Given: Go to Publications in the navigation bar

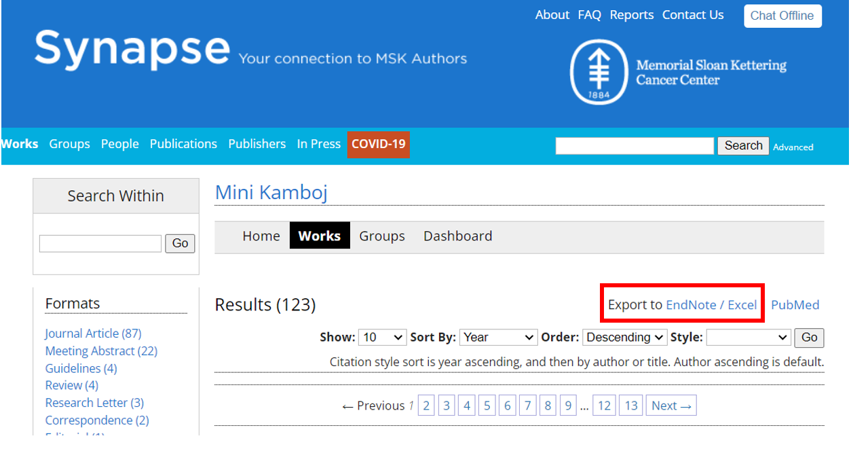Looking at the screenshot, I should pyautogui.click(x=183, y=144).
